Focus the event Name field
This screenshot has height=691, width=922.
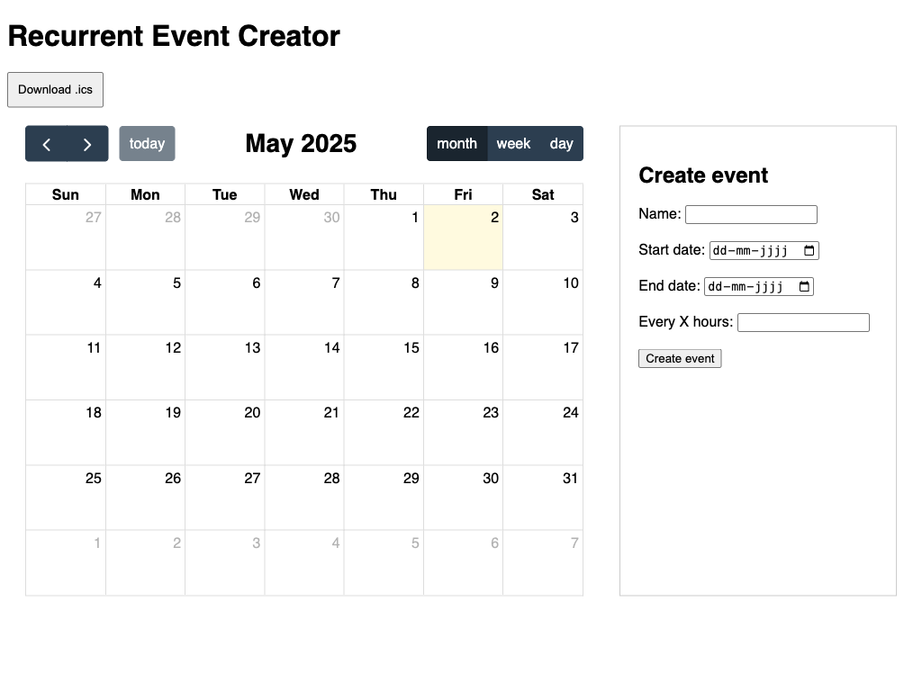point(751,215)
